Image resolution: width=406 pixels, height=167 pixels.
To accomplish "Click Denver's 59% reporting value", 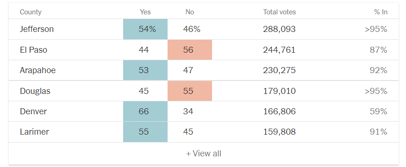I will click(x=378, y=111).
